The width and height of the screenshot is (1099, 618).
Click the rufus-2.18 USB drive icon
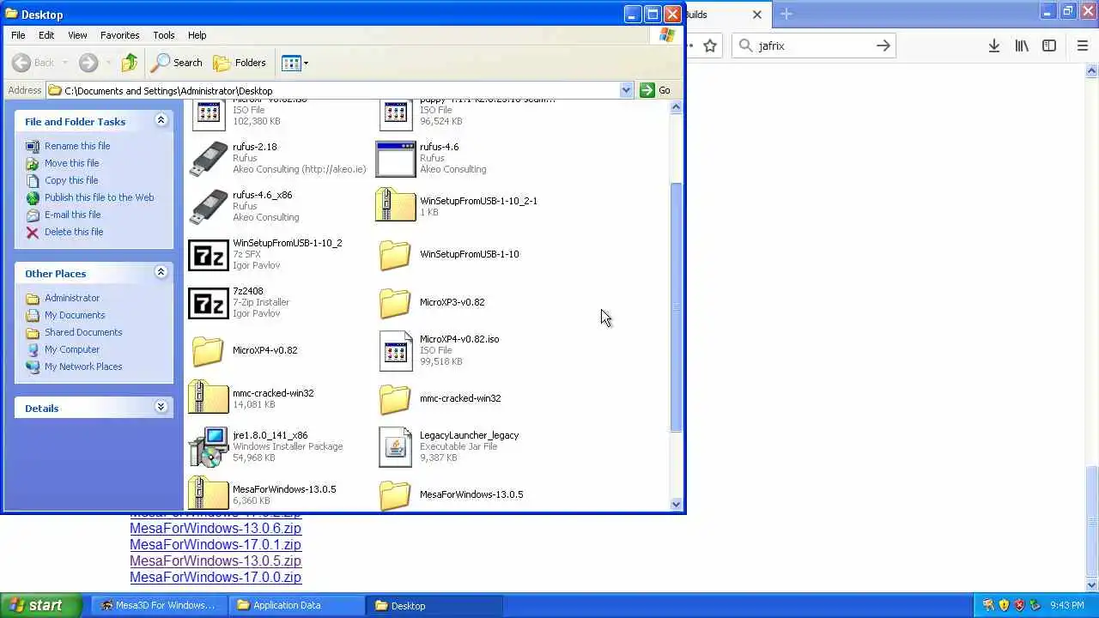(209, 159)
